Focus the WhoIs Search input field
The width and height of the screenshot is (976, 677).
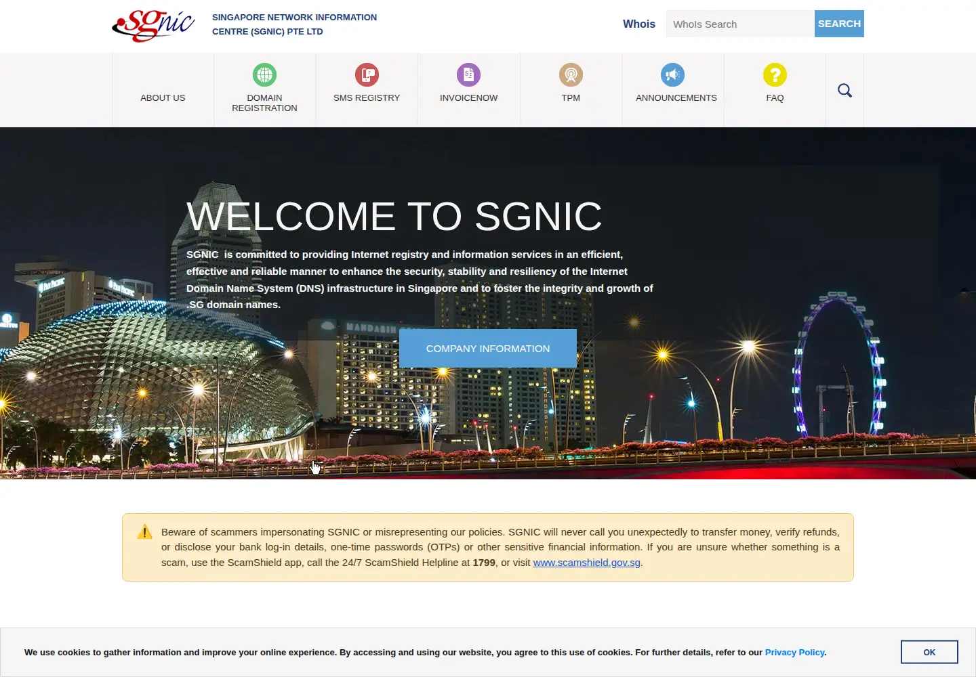click(x=740, y=24)
